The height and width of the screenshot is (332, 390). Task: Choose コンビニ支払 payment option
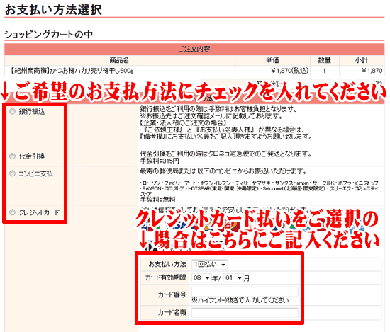tap(12, 173)
